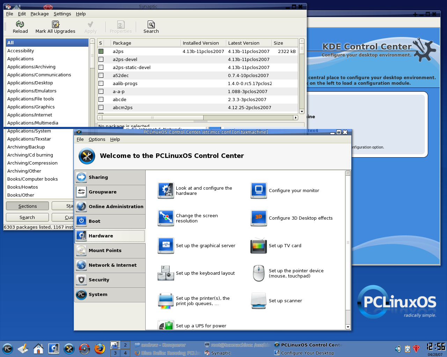The image size is (447, 357).
Task: Launch Set up the printer(s) tool
Action: tap(194, 301)
